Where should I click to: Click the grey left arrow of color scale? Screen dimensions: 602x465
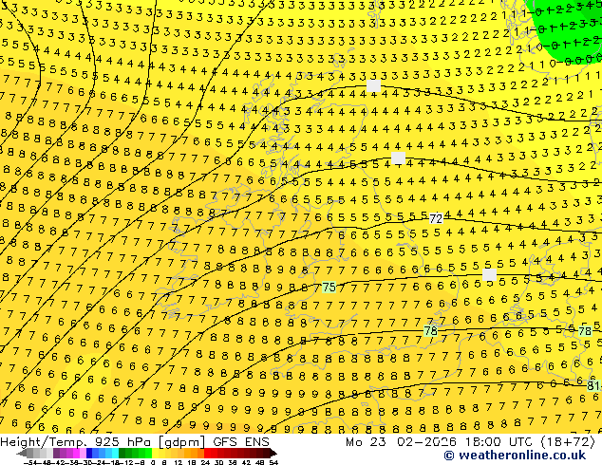tap(22, 454)
